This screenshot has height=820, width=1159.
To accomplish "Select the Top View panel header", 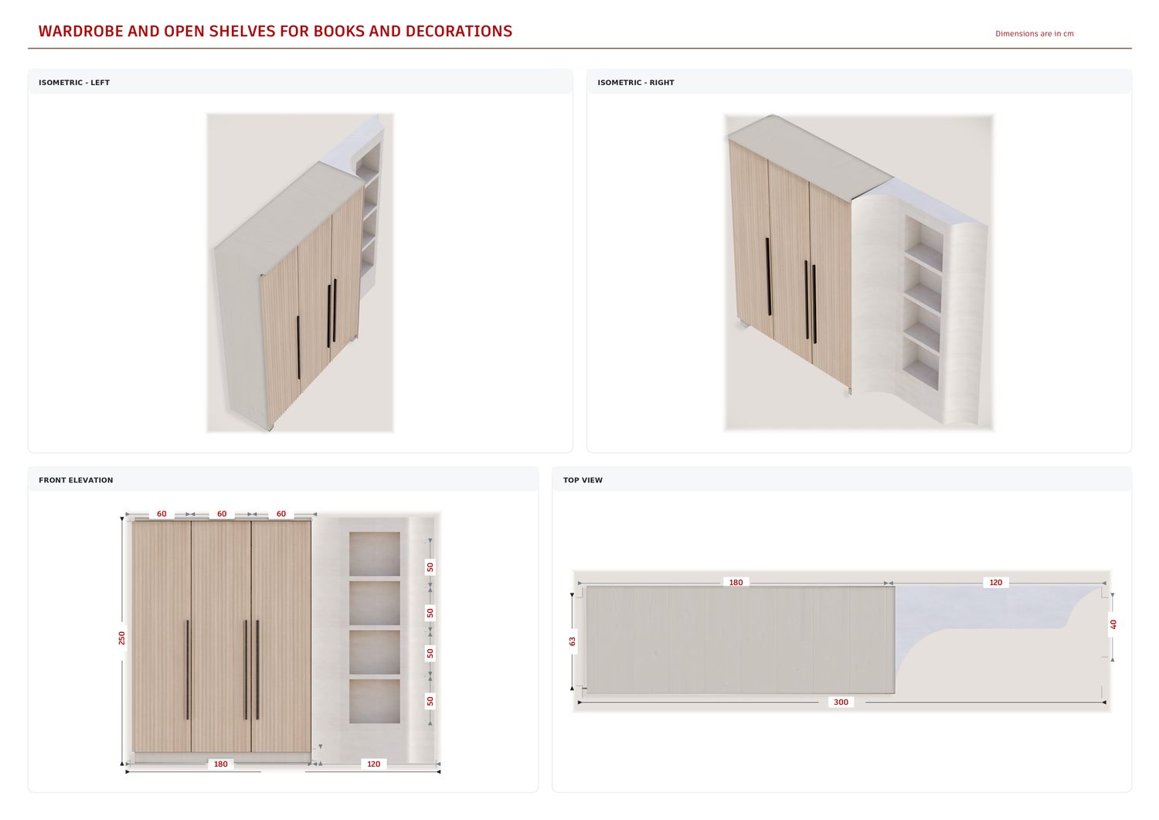I will [841, 480].
